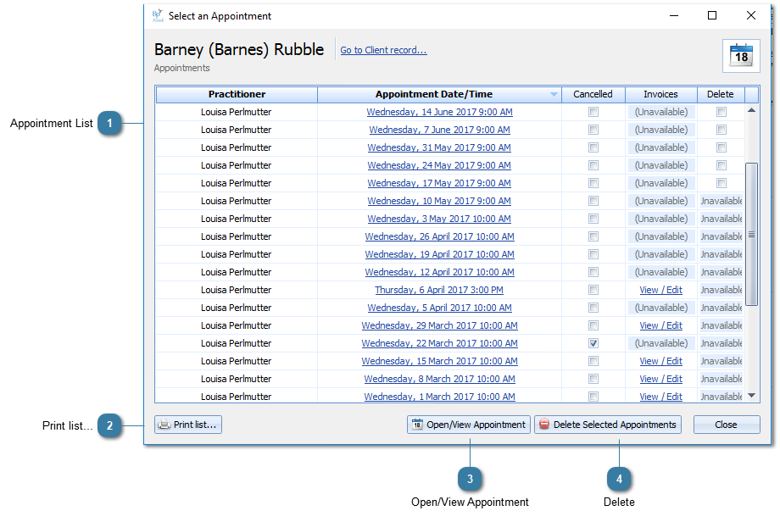780x522 pixels.
Task: Open Wednesday, 7 June 2017 9:00 AM appointment
Action: (x=440, y=130)
